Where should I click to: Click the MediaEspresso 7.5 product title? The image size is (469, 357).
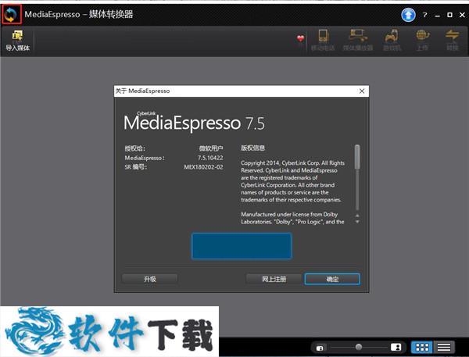(x=194, y=121)
